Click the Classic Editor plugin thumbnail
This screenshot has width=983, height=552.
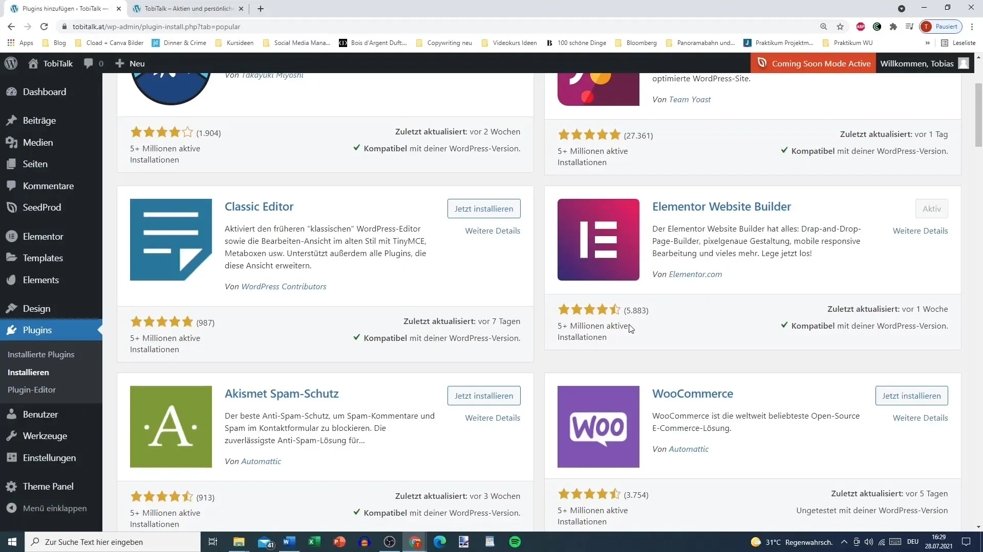click(171, 240)
